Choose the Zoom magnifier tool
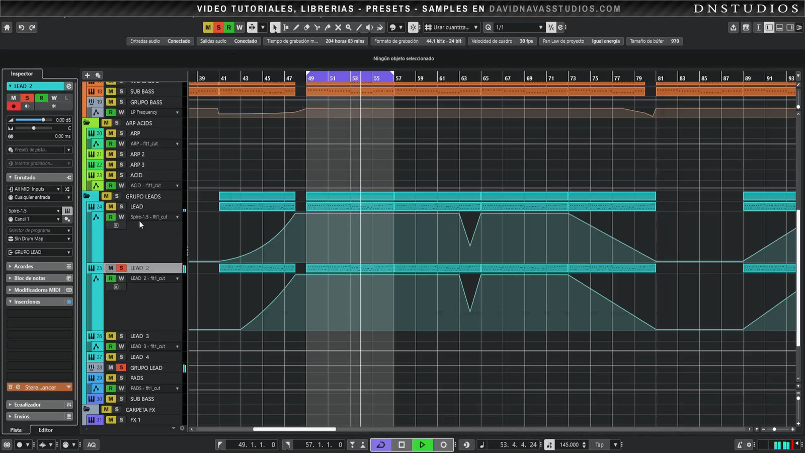The width and height of the screenshot is (805, 453). (x=348, y=28)
